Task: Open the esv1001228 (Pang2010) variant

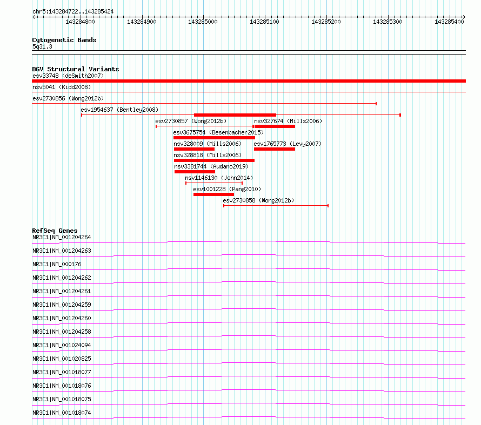Action: 227,189
